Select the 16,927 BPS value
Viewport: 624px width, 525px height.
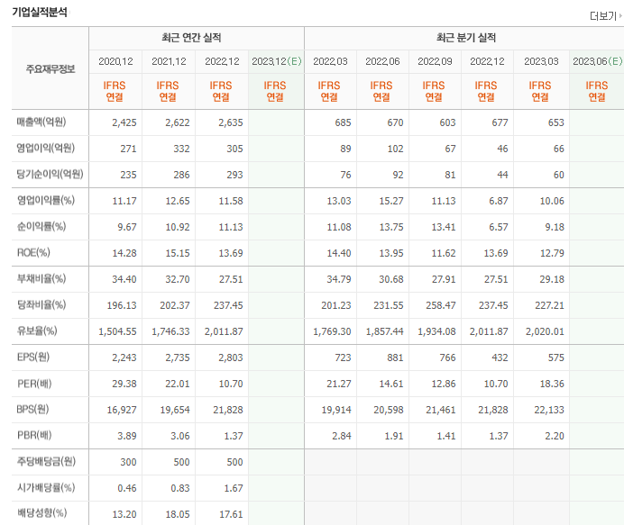122,410
